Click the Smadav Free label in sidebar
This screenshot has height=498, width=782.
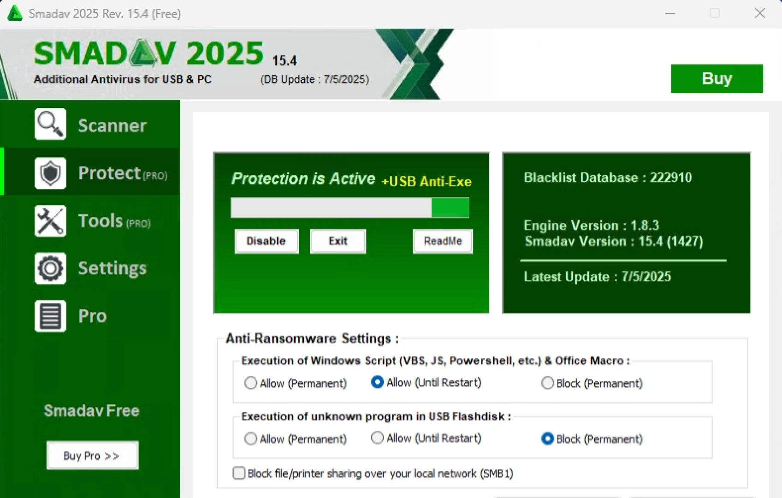[92, 410]
